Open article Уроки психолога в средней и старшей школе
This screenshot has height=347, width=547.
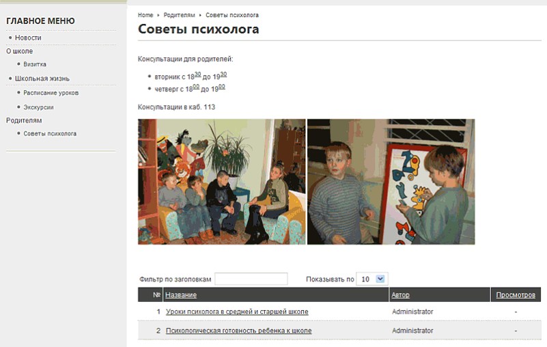click(x=237, y=311)
